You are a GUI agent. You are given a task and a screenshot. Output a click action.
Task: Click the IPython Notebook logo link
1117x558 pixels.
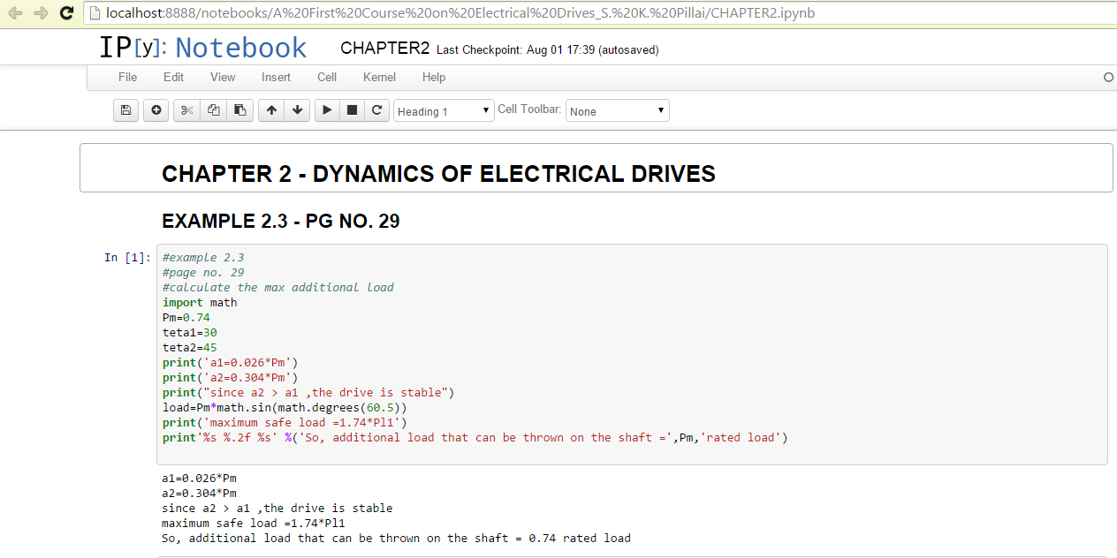coord(203,48)
